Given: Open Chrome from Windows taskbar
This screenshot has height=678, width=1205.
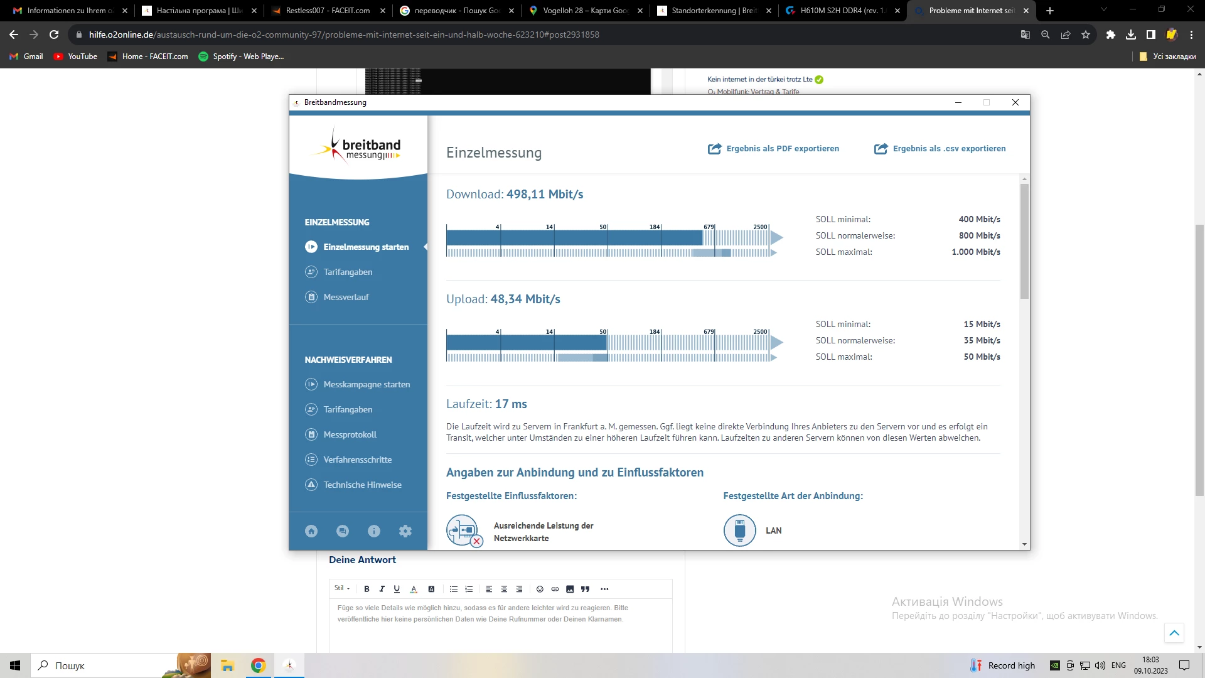Looking at the screenshot, I should pos(259,665).
